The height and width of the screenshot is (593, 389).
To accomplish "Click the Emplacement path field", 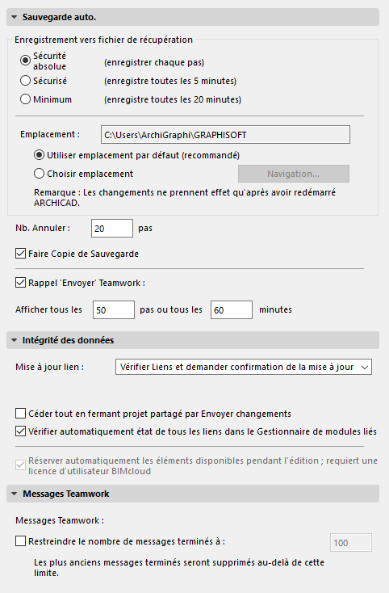I will tap(225, 135).
